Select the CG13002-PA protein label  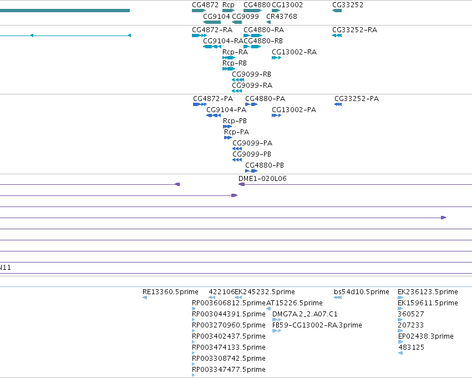pyautogui.click(x=294, y=110)
